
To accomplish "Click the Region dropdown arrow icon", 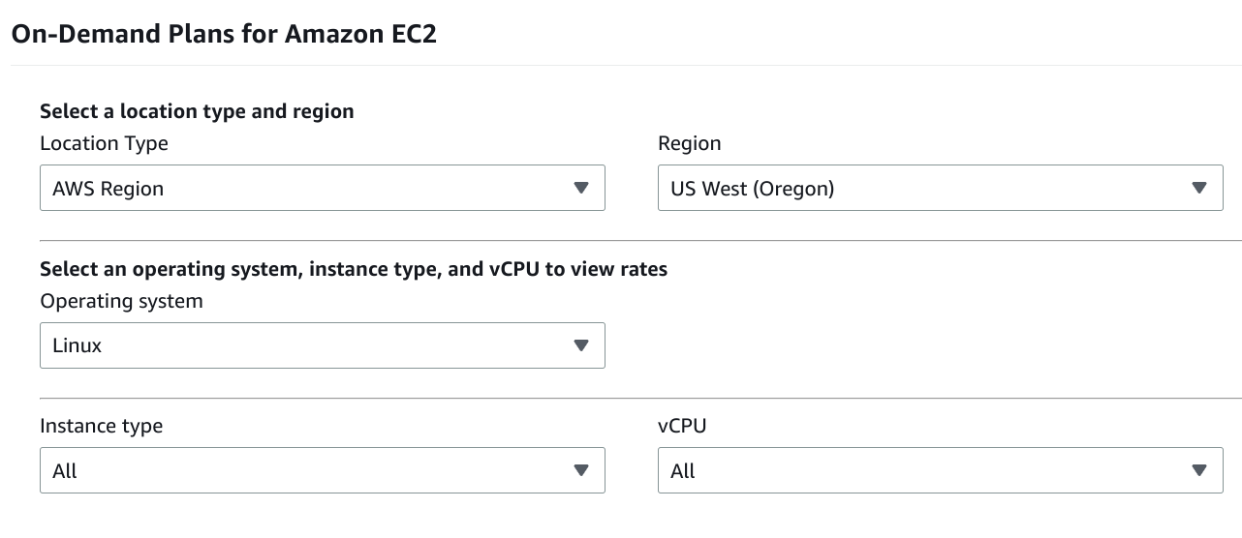I will (x=1199, y=188).
